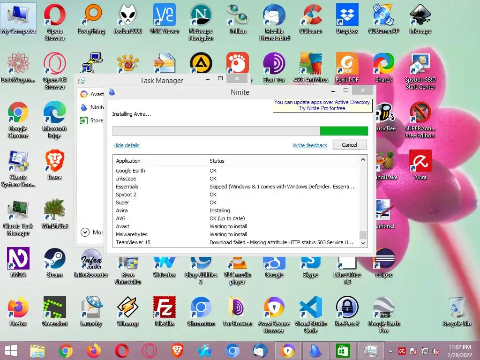
Task: Select Store entry in Task Manager
Action: point(91,120)
